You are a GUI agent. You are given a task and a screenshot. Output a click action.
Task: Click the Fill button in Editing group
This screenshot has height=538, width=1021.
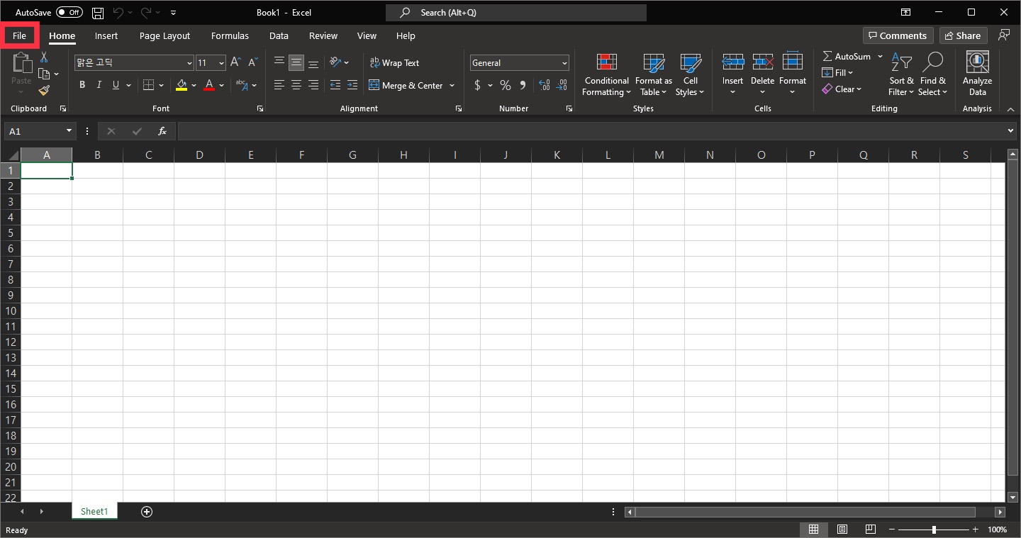[x=837, y=72]
